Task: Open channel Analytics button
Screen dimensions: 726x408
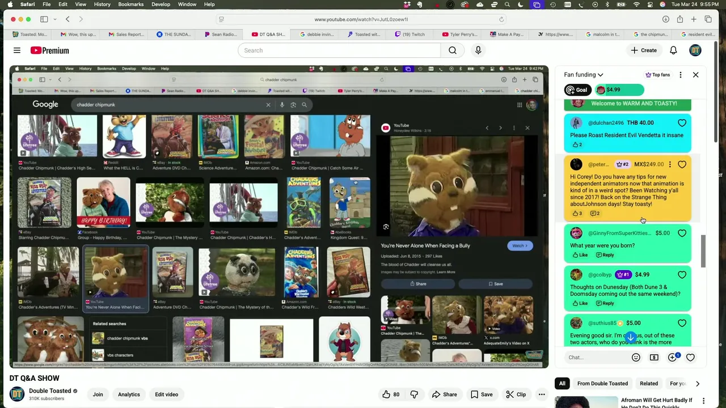Action: [129, 394]
